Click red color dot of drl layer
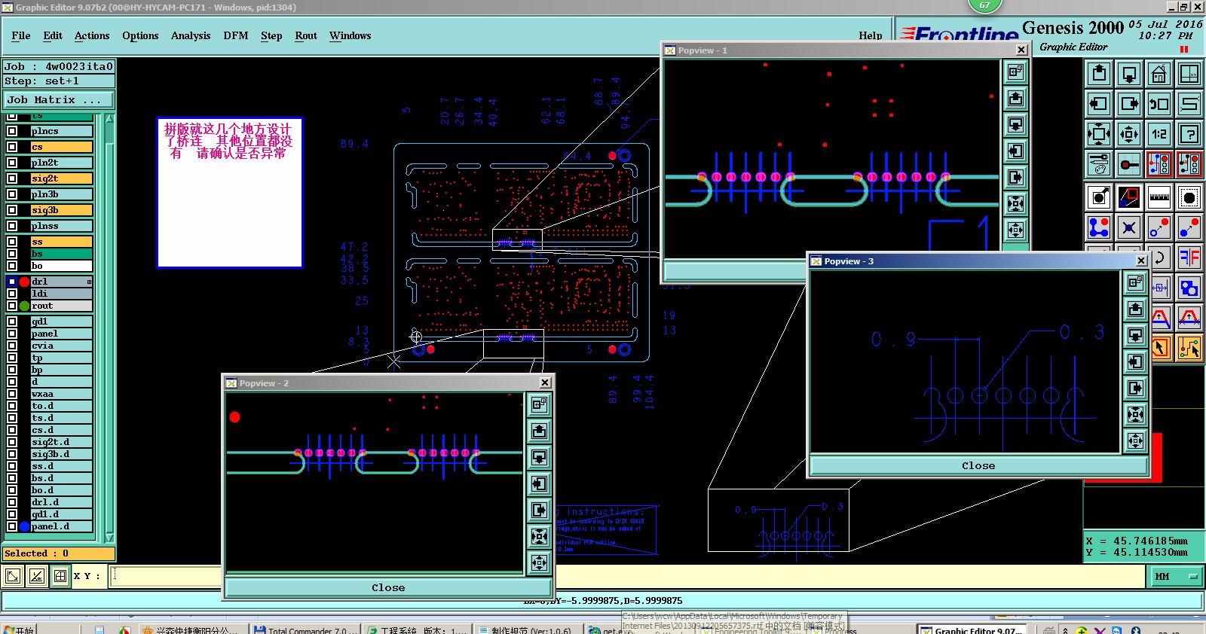Viewport: 1206px width, 634px height. tap(24, 282)
